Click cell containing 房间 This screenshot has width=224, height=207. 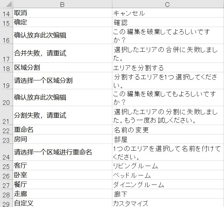63,139
